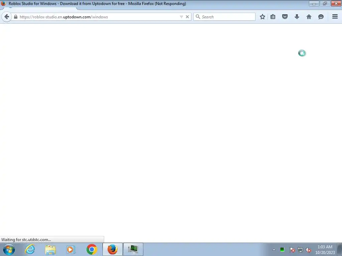
Task: Launch Google Chrome from the taskbar
Action: (92, 249)
